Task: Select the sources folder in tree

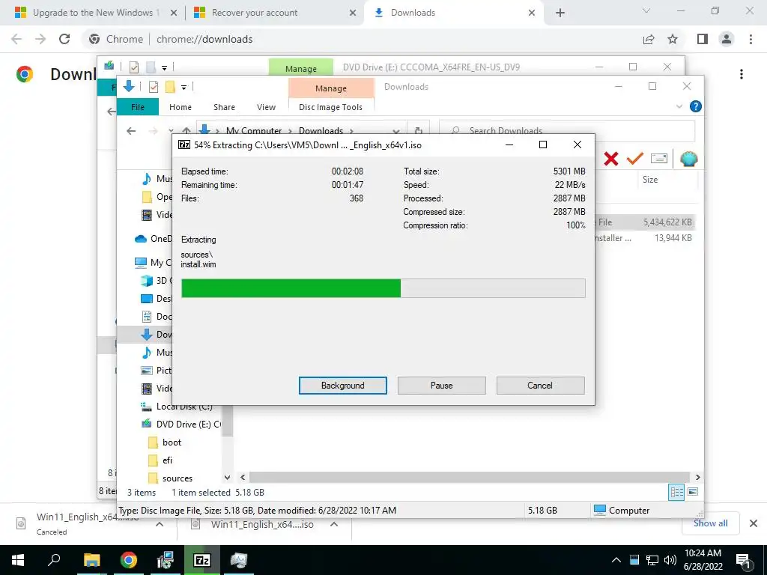Action: (x=177, y=478)
